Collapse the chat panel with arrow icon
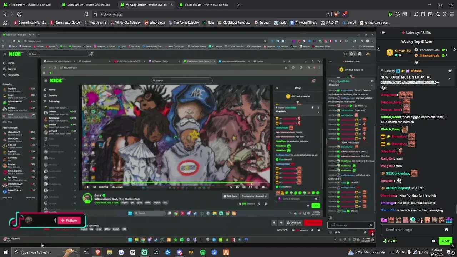The height and width of the screenshot is (257, 457). point(383,32)
